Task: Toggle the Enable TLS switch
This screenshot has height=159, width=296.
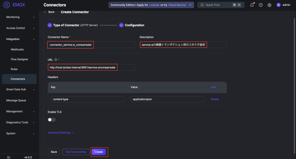Action: (x=52, y=120)
